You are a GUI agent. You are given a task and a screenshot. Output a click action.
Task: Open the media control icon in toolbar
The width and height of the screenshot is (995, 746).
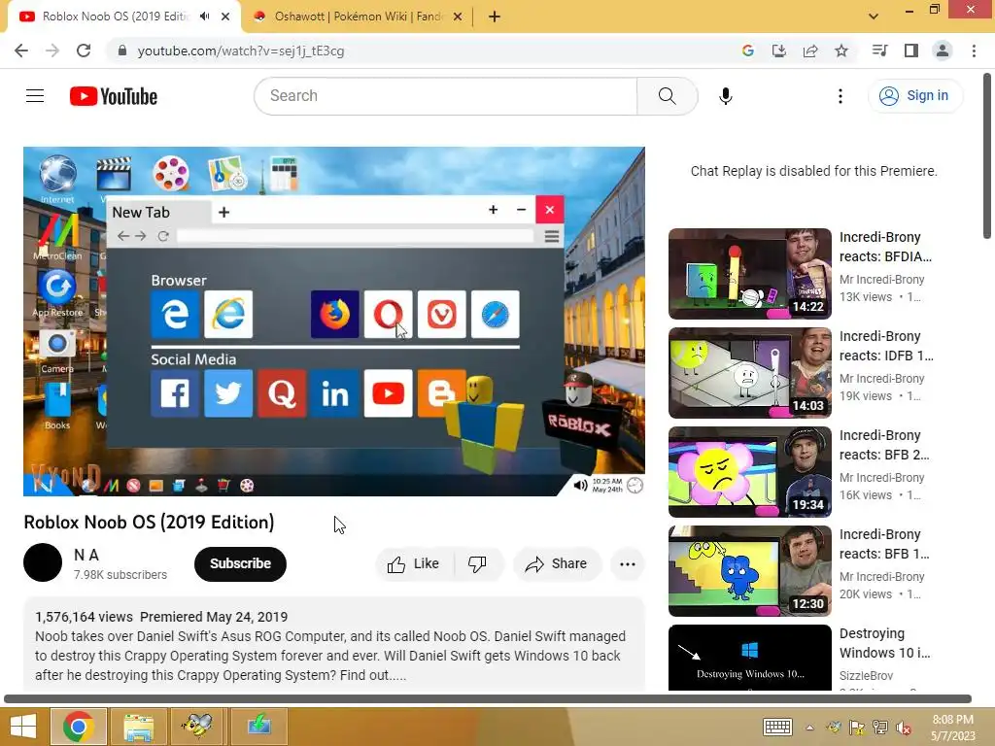coord(879,51)
